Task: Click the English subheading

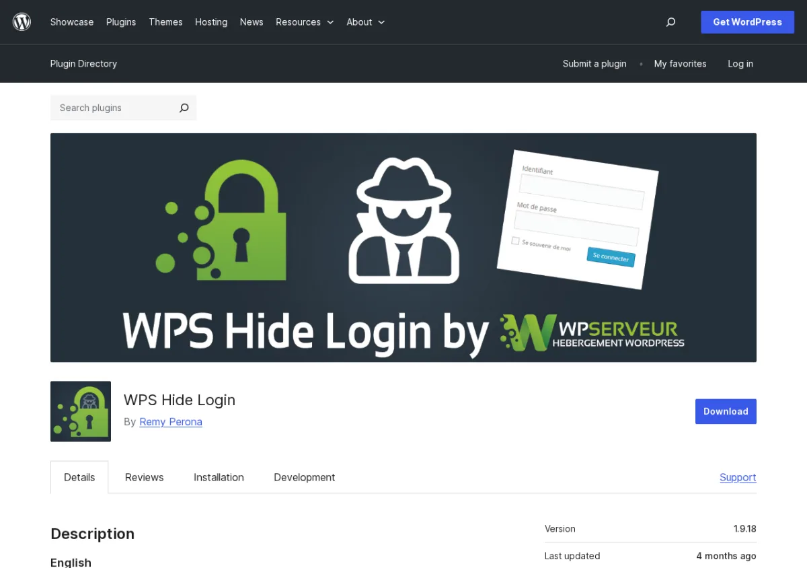Action: (71, 562)
